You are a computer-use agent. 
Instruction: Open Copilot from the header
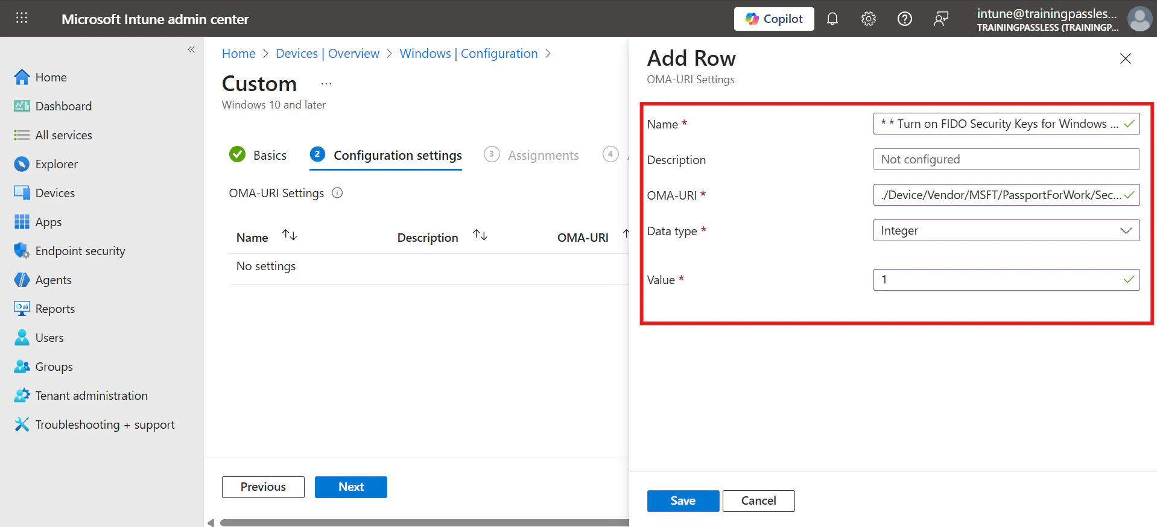point(774,19)
